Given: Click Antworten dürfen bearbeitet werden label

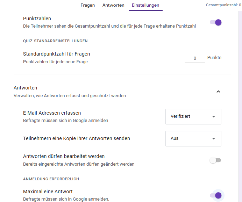Looking at the screenshot, I should (x=64, y=156).
